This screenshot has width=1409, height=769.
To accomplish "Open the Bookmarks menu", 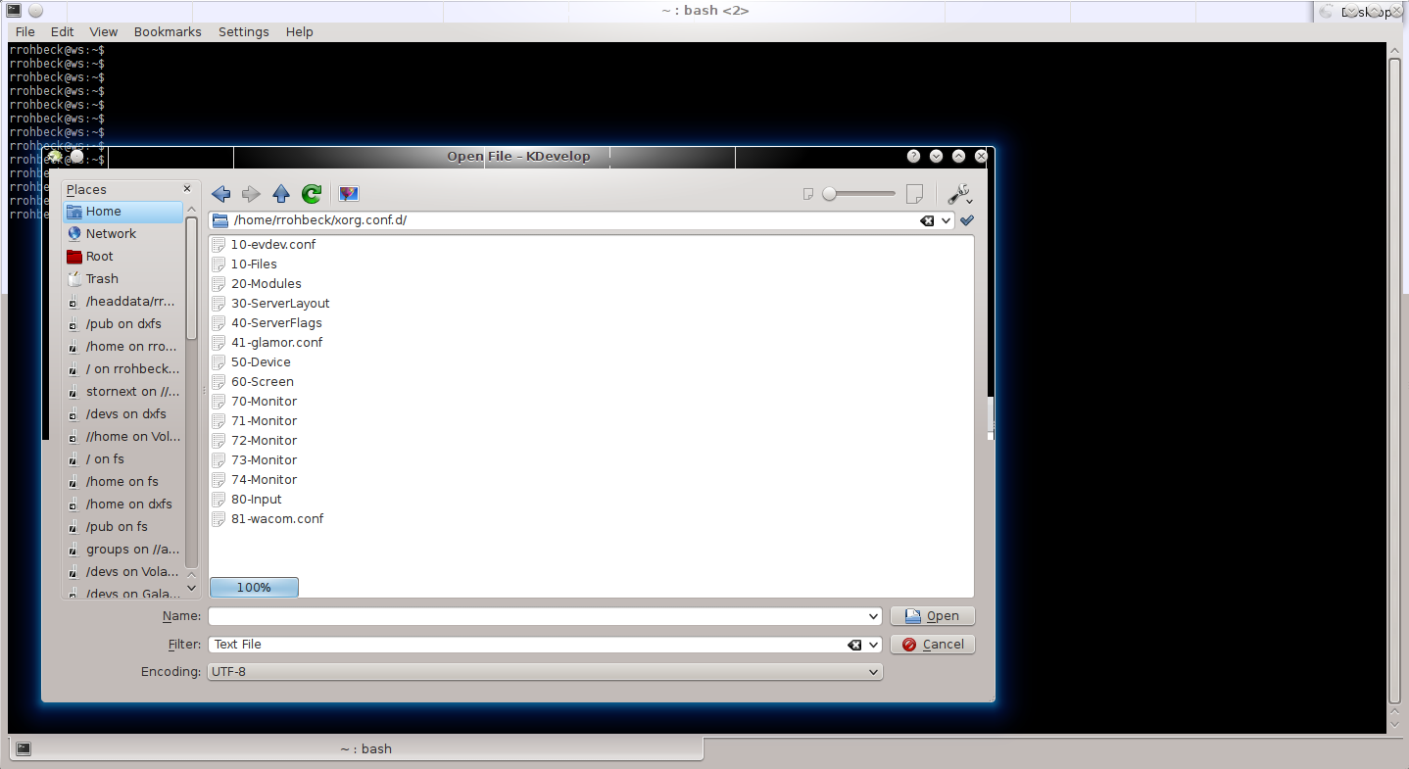I will (168, 31).
